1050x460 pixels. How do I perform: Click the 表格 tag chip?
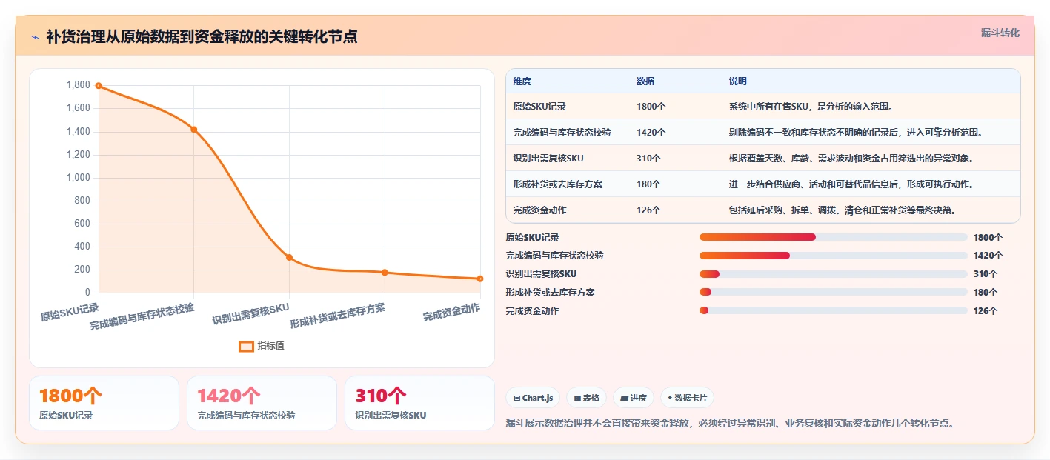586,398
